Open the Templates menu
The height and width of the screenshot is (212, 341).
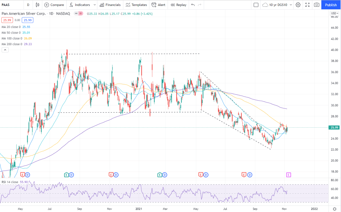136,5
